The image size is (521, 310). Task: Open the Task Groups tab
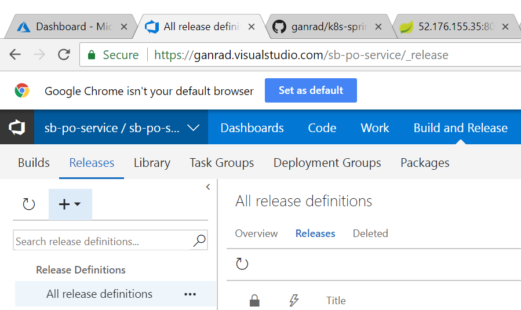click(221, 163)
